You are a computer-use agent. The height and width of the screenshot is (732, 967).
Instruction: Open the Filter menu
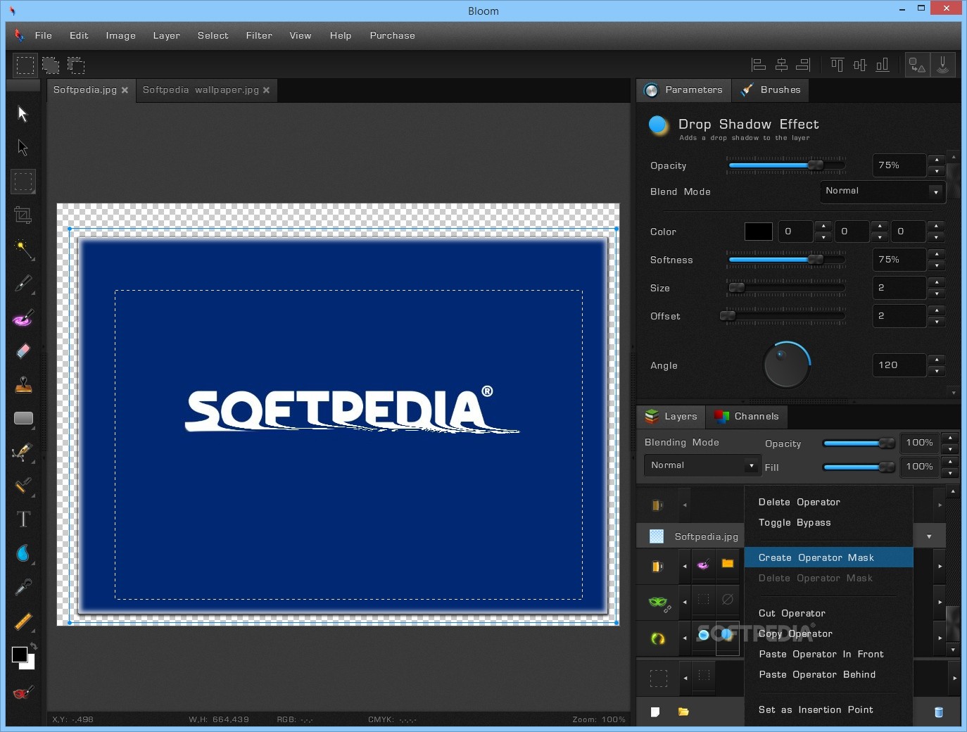[259, 35]
